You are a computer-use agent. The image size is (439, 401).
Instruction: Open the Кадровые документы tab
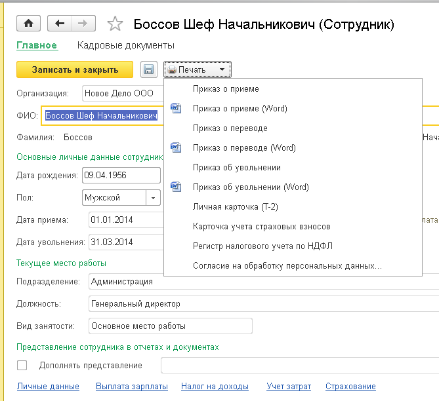(126, 46)
